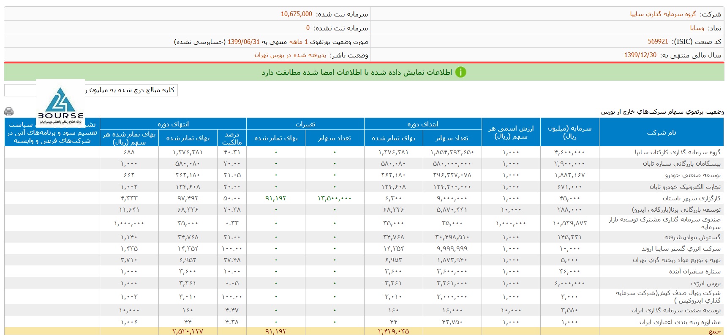This screenshot has height=336, width=727.
Task: Click the 'سرمایه (میلیون ریال)' column header
Action: [x=570, y=132]
